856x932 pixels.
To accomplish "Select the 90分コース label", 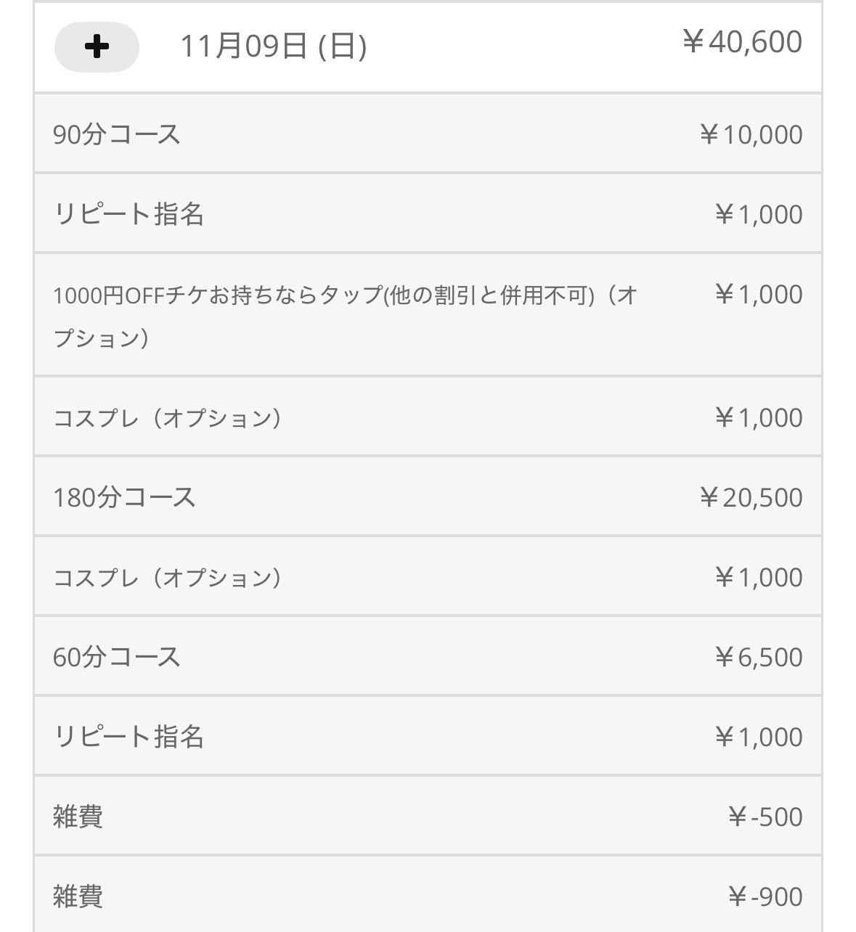I will [x=117, y=134].
